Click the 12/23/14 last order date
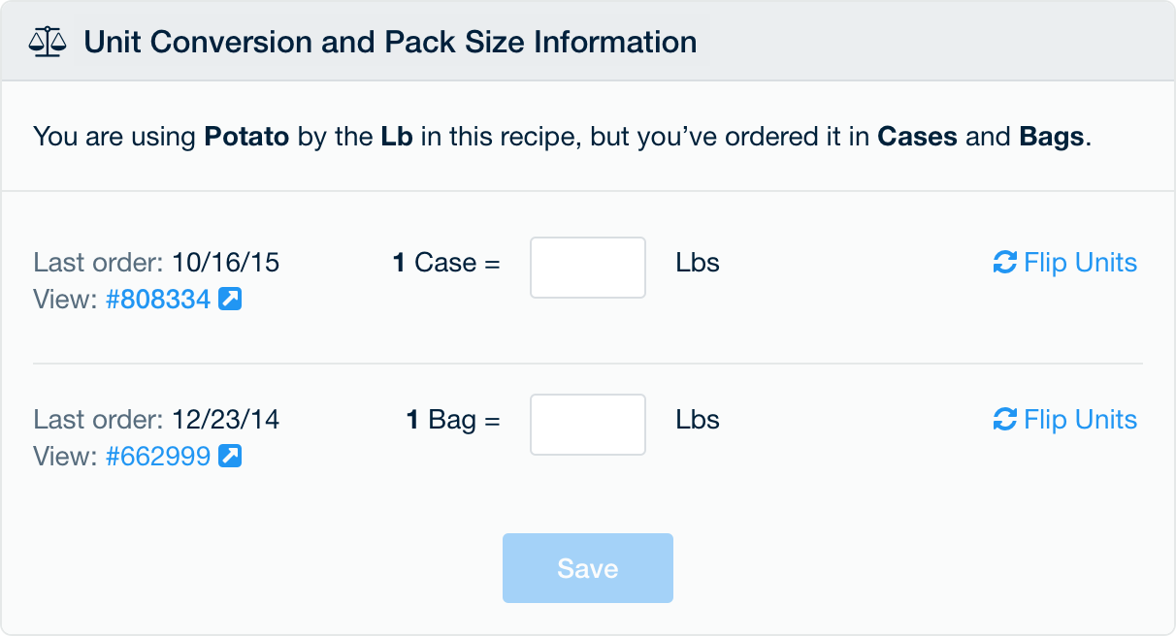Screen dimensions: 1176x636 (226, 420)
